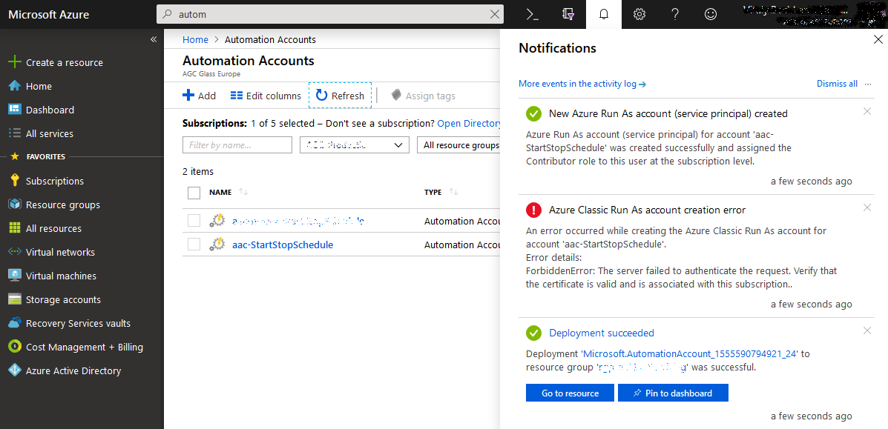Screen dimensions: 888x429
Task: Click Add automation account button
Action: click(200, 96)
